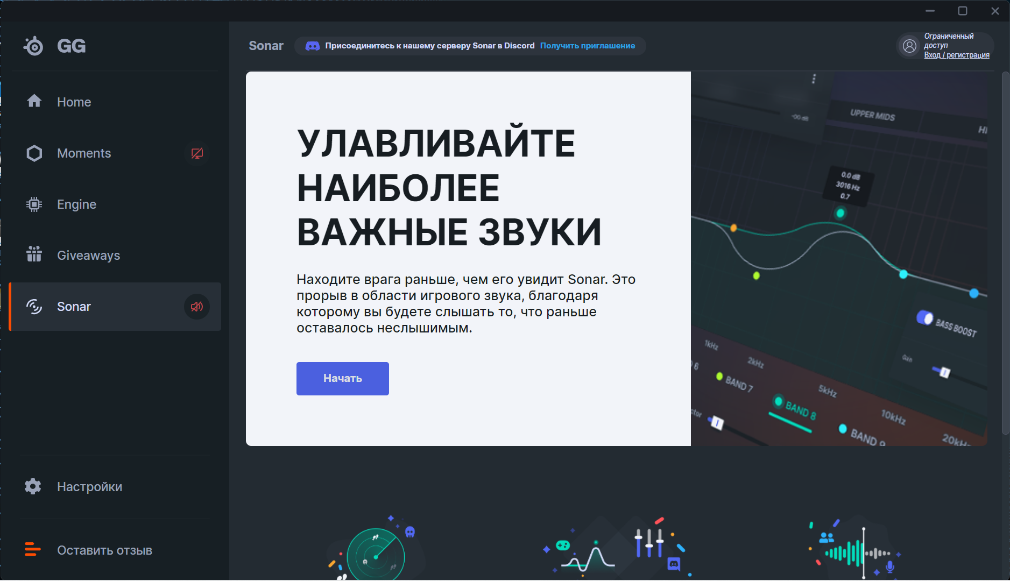Click the Discord logo icon in banner
The width and height of the screenshot is (1010, 581).
click(x=313, y=46)
